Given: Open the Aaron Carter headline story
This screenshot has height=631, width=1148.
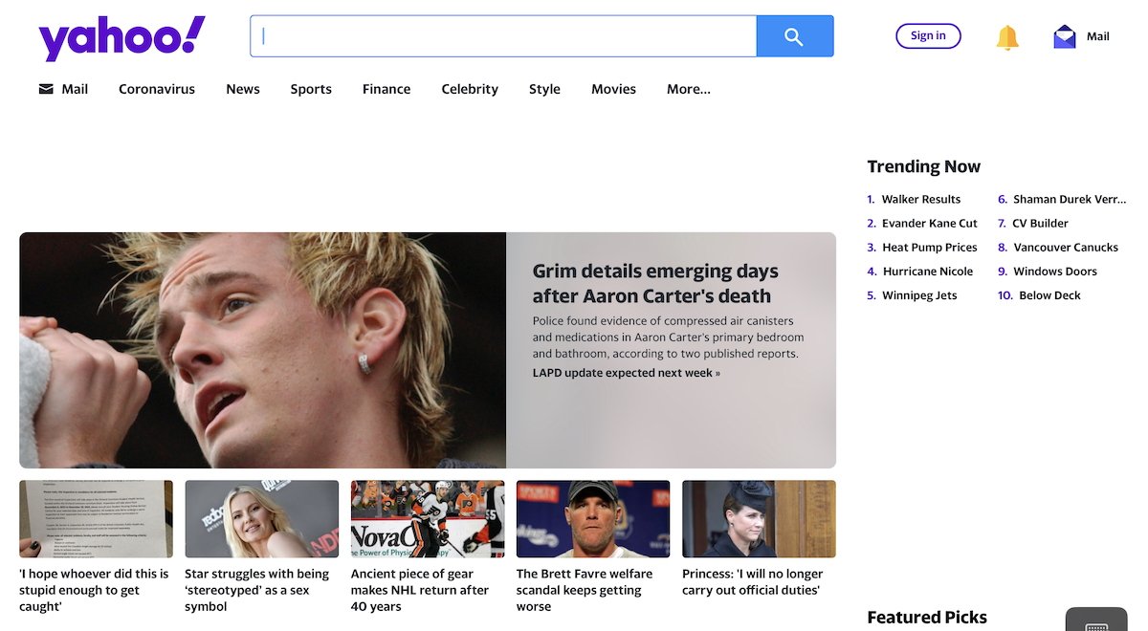Looking at the screenshot, I should point(655,283).
